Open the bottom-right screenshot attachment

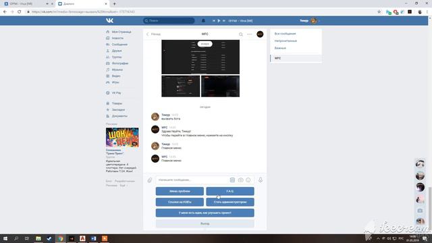(221, 86)
